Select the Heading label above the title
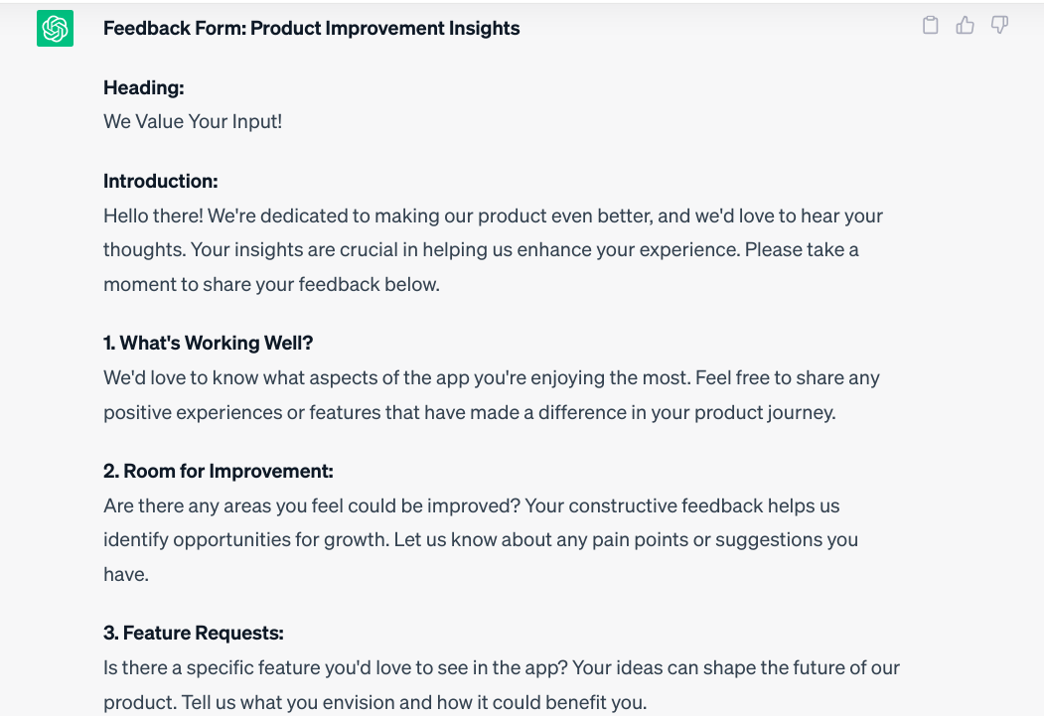The width and height of the screenshot is (1044, 716). point(143,87)
